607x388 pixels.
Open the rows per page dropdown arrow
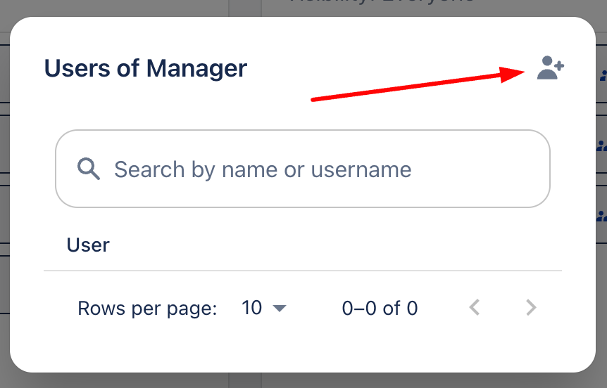click(x=280, y=308)
